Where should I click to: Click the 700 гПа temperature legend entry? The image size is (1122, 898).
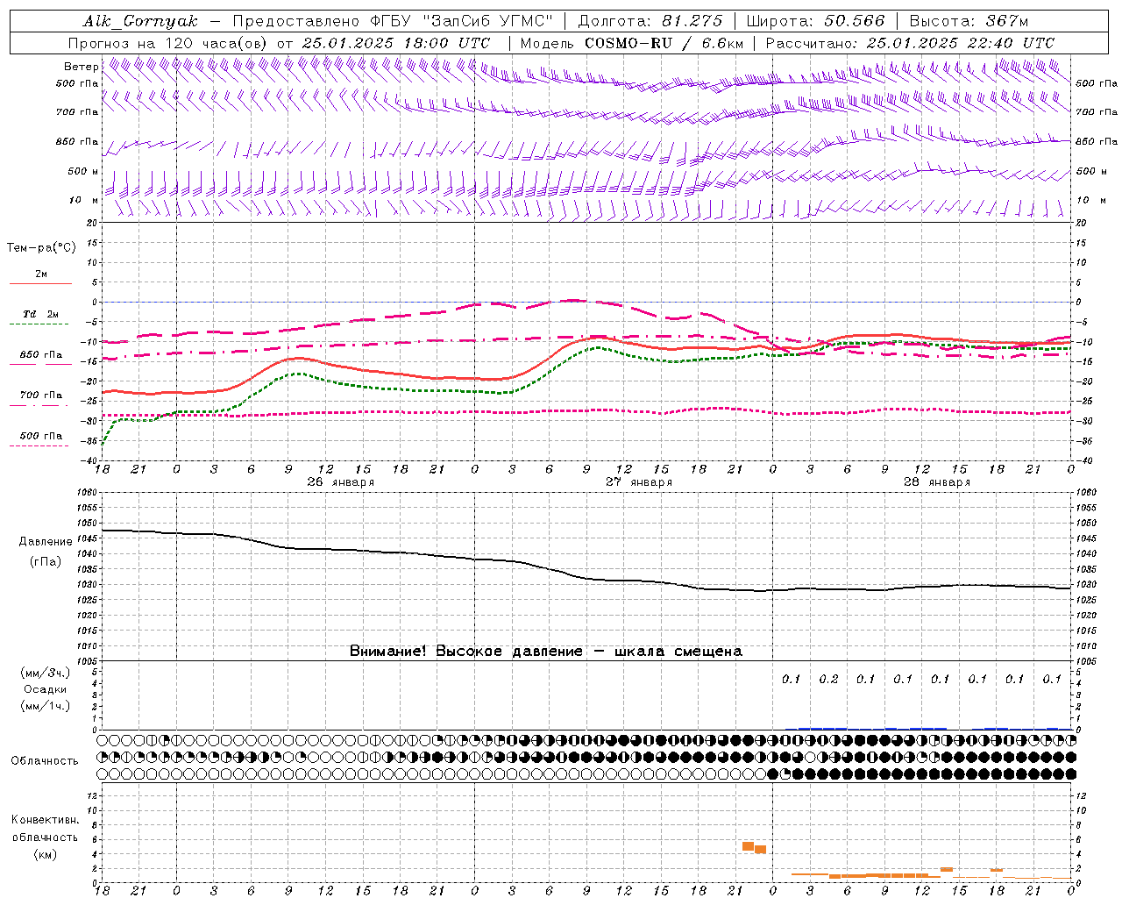(41, 396)
